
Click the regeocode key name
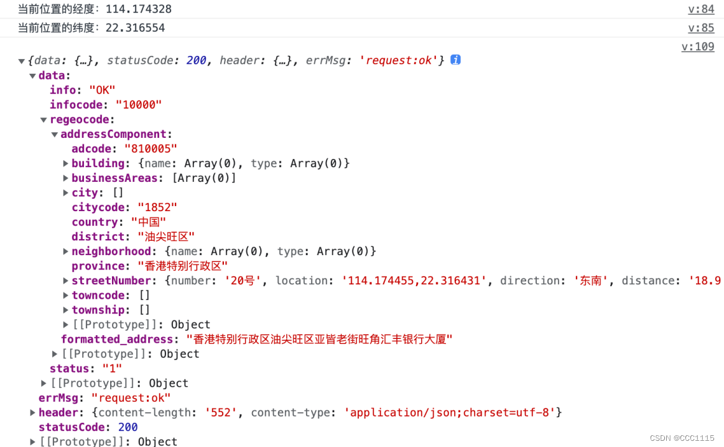click(80, 120)
